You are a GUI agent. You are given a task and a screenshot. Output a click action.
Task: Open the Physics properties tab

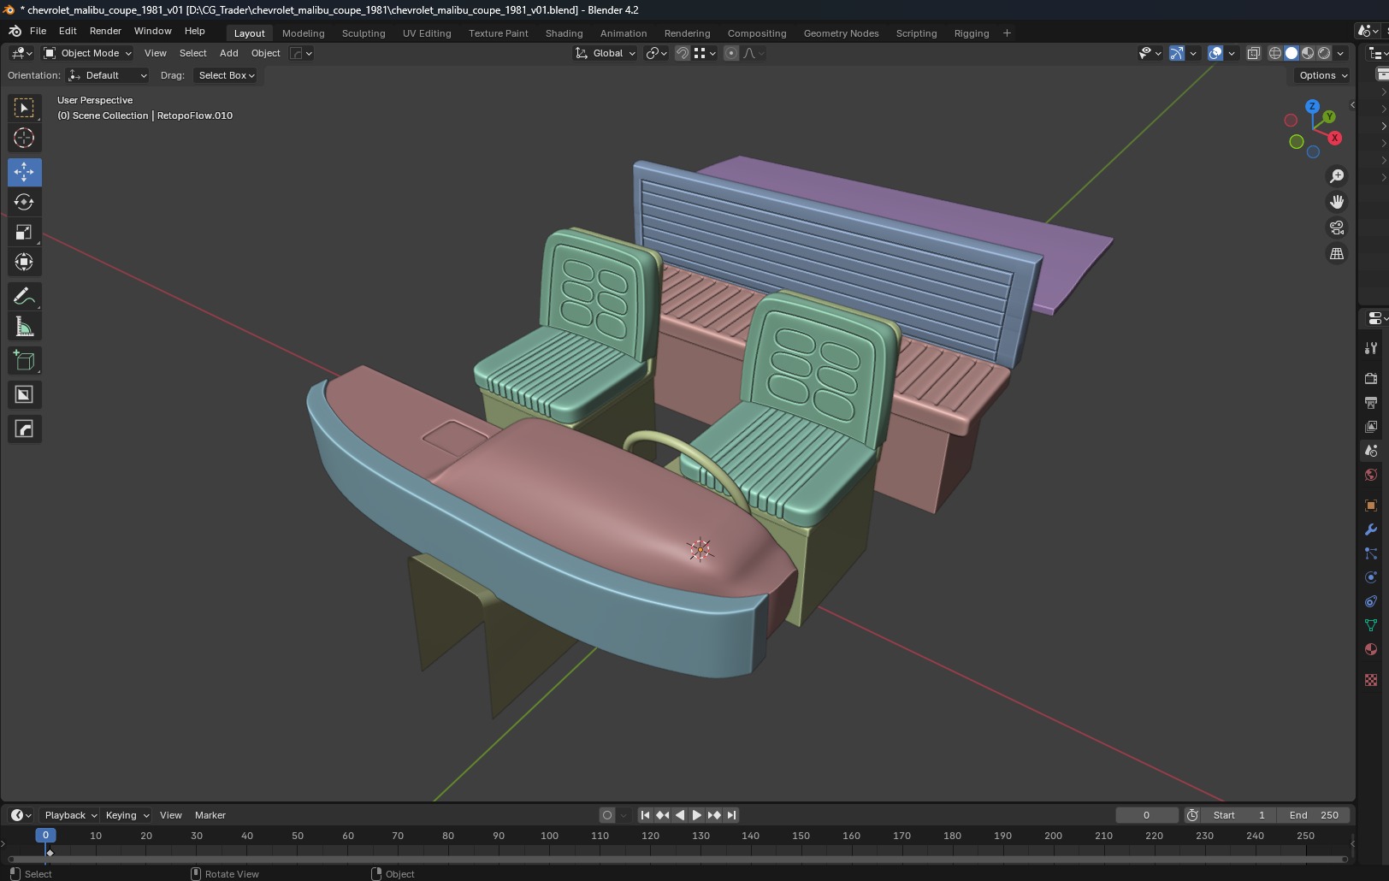coord(1371,577)
